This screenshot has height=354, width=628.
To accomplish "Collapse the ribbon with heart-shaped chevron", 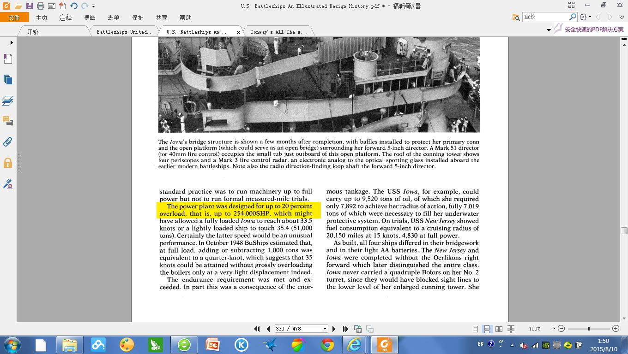I will [622, 18].
